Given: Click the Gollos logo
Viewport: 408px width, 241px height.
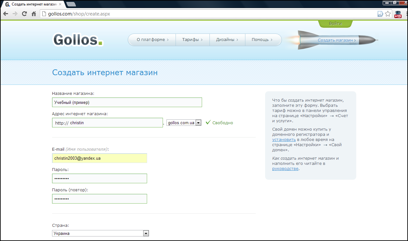Looking at the screenshot, I should tap(78, 40).
